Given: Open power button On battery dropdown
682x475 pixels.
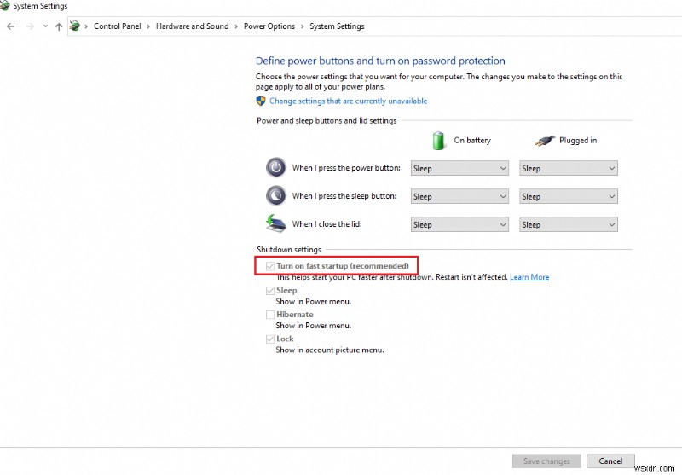Looking at the screenshot, I should tap(460, 168).
